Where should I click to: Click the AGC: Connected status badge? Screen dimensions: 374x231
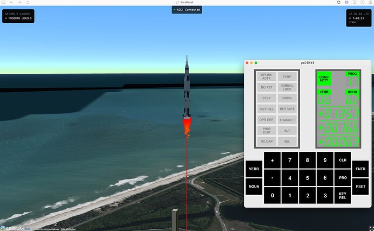(187, 10)
